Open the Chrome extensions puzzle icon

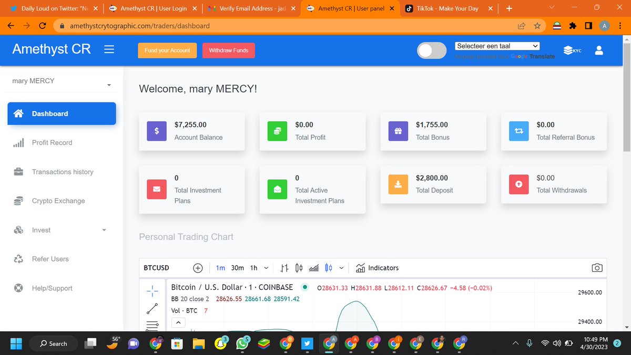tap(574, 26)
